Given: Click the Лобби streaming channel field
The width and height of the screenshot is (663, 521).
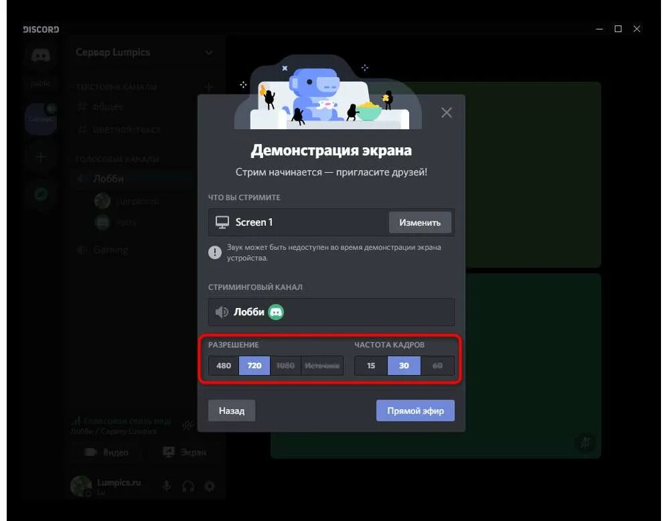Looking at the screenshot, I should point(331,312).
